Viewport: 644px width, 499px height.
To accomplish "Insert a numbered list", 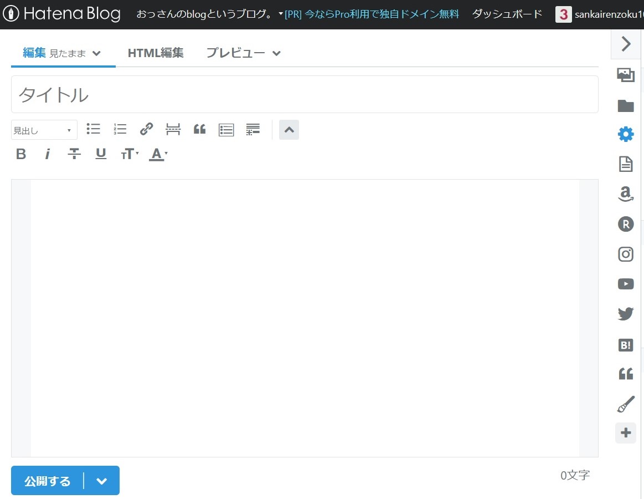I will pyautogui.click(x=120, y=129).
